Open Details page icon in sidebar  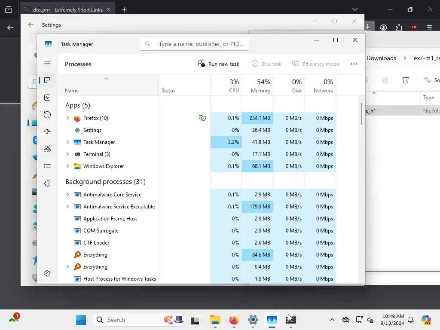[47, 166]
